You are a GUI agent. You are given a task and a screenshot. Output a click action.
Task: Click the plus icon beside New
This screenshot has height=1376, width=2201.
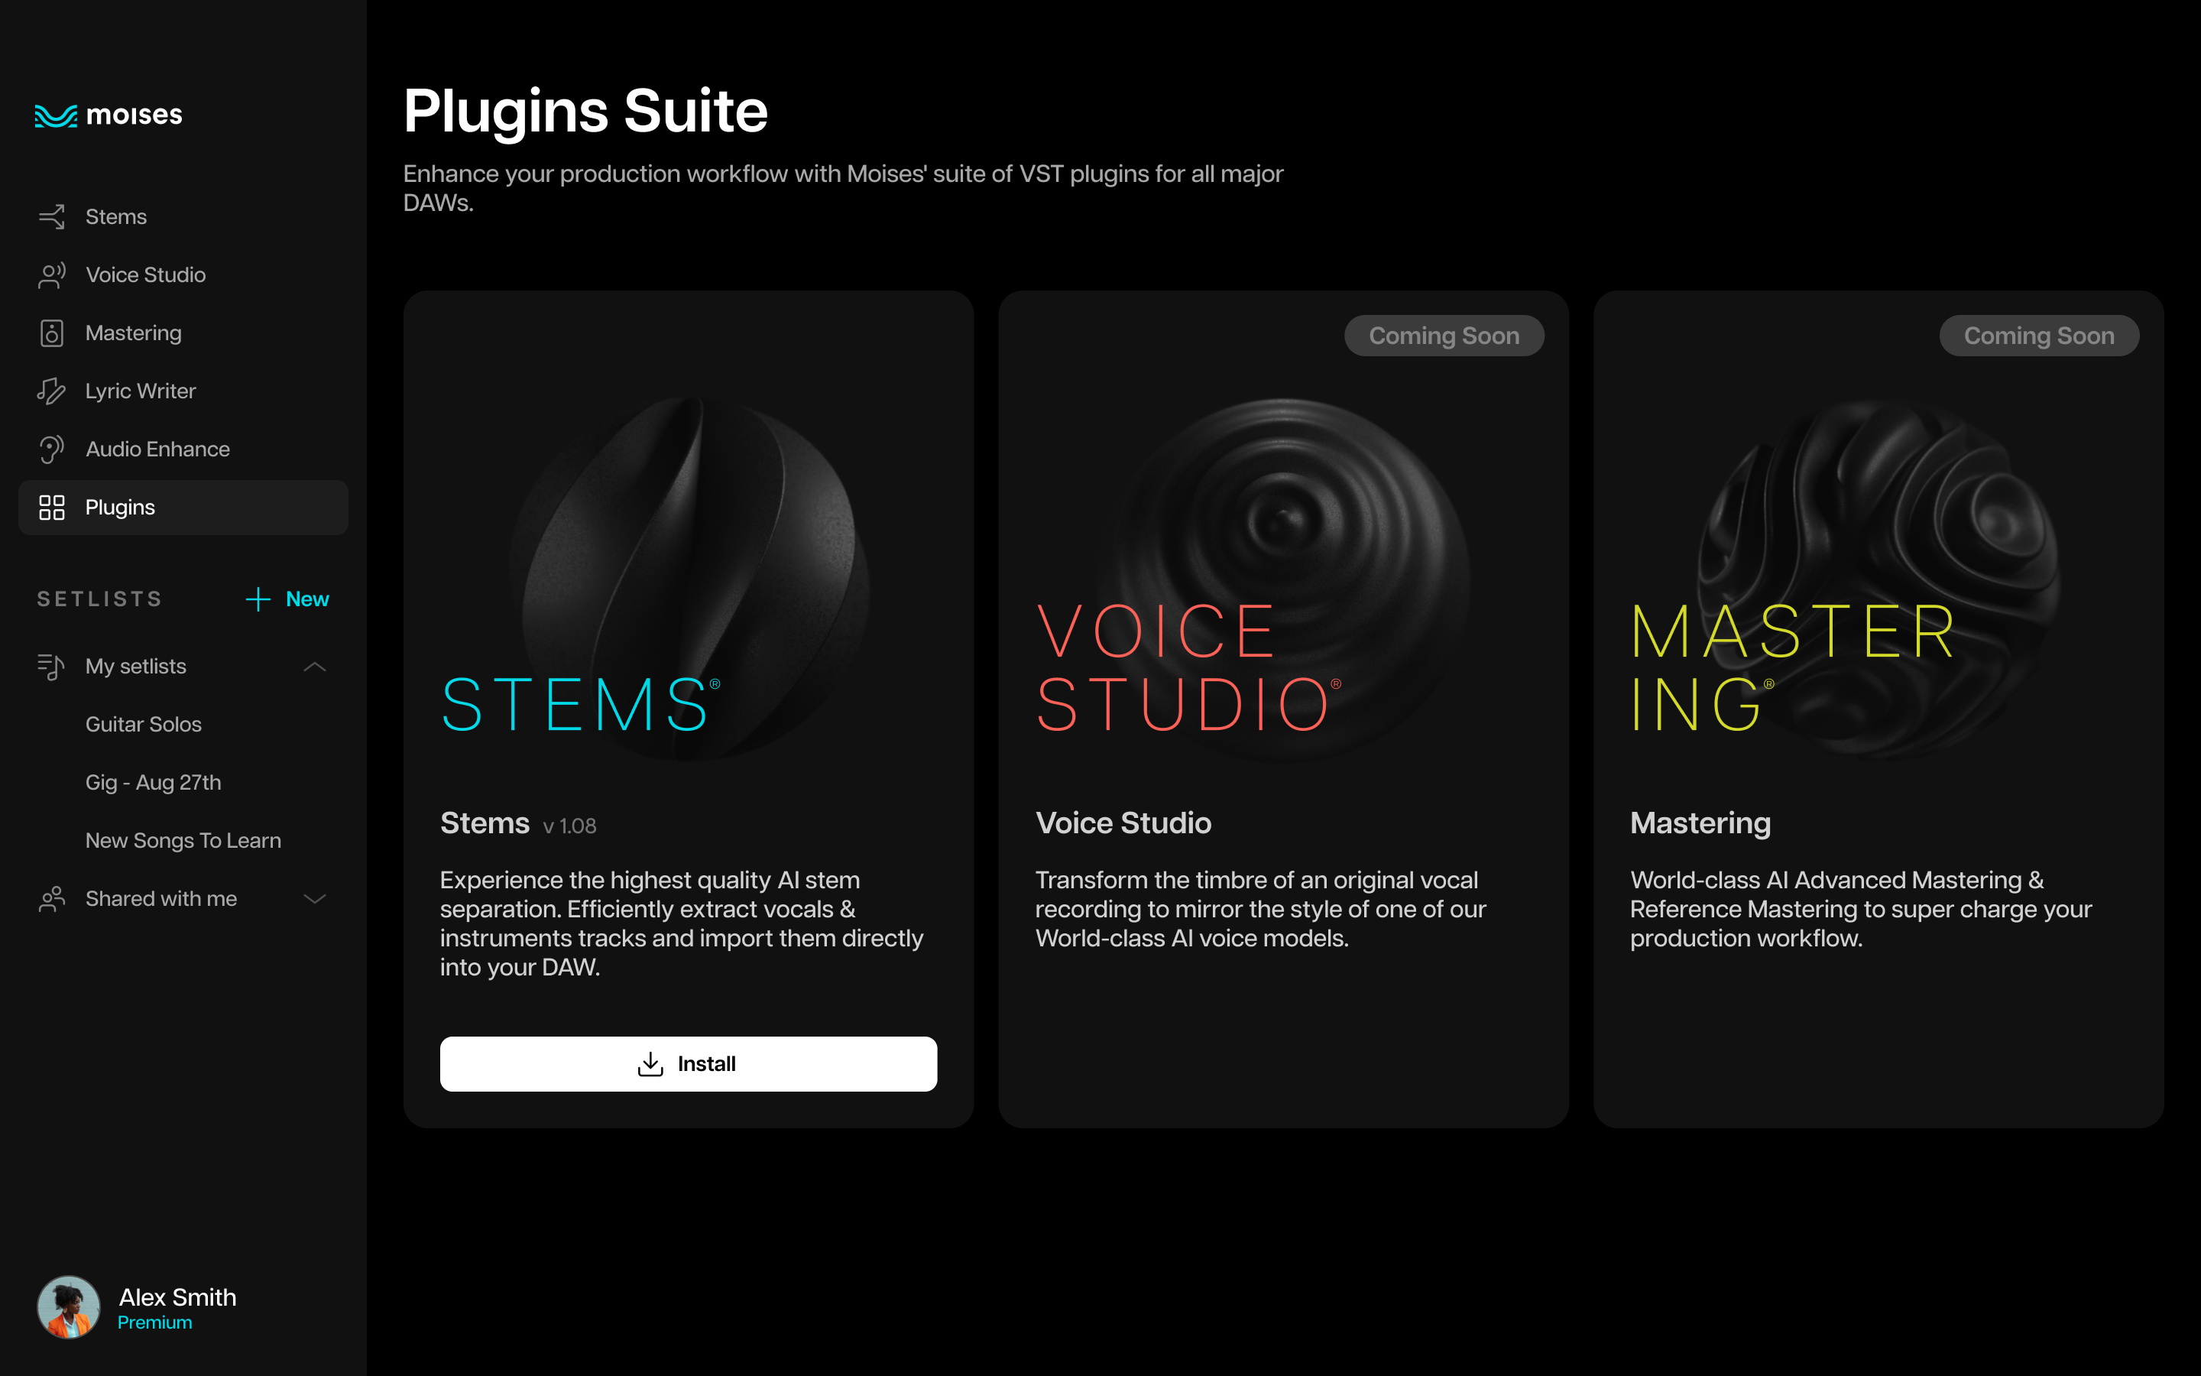(x=258, y=599)
